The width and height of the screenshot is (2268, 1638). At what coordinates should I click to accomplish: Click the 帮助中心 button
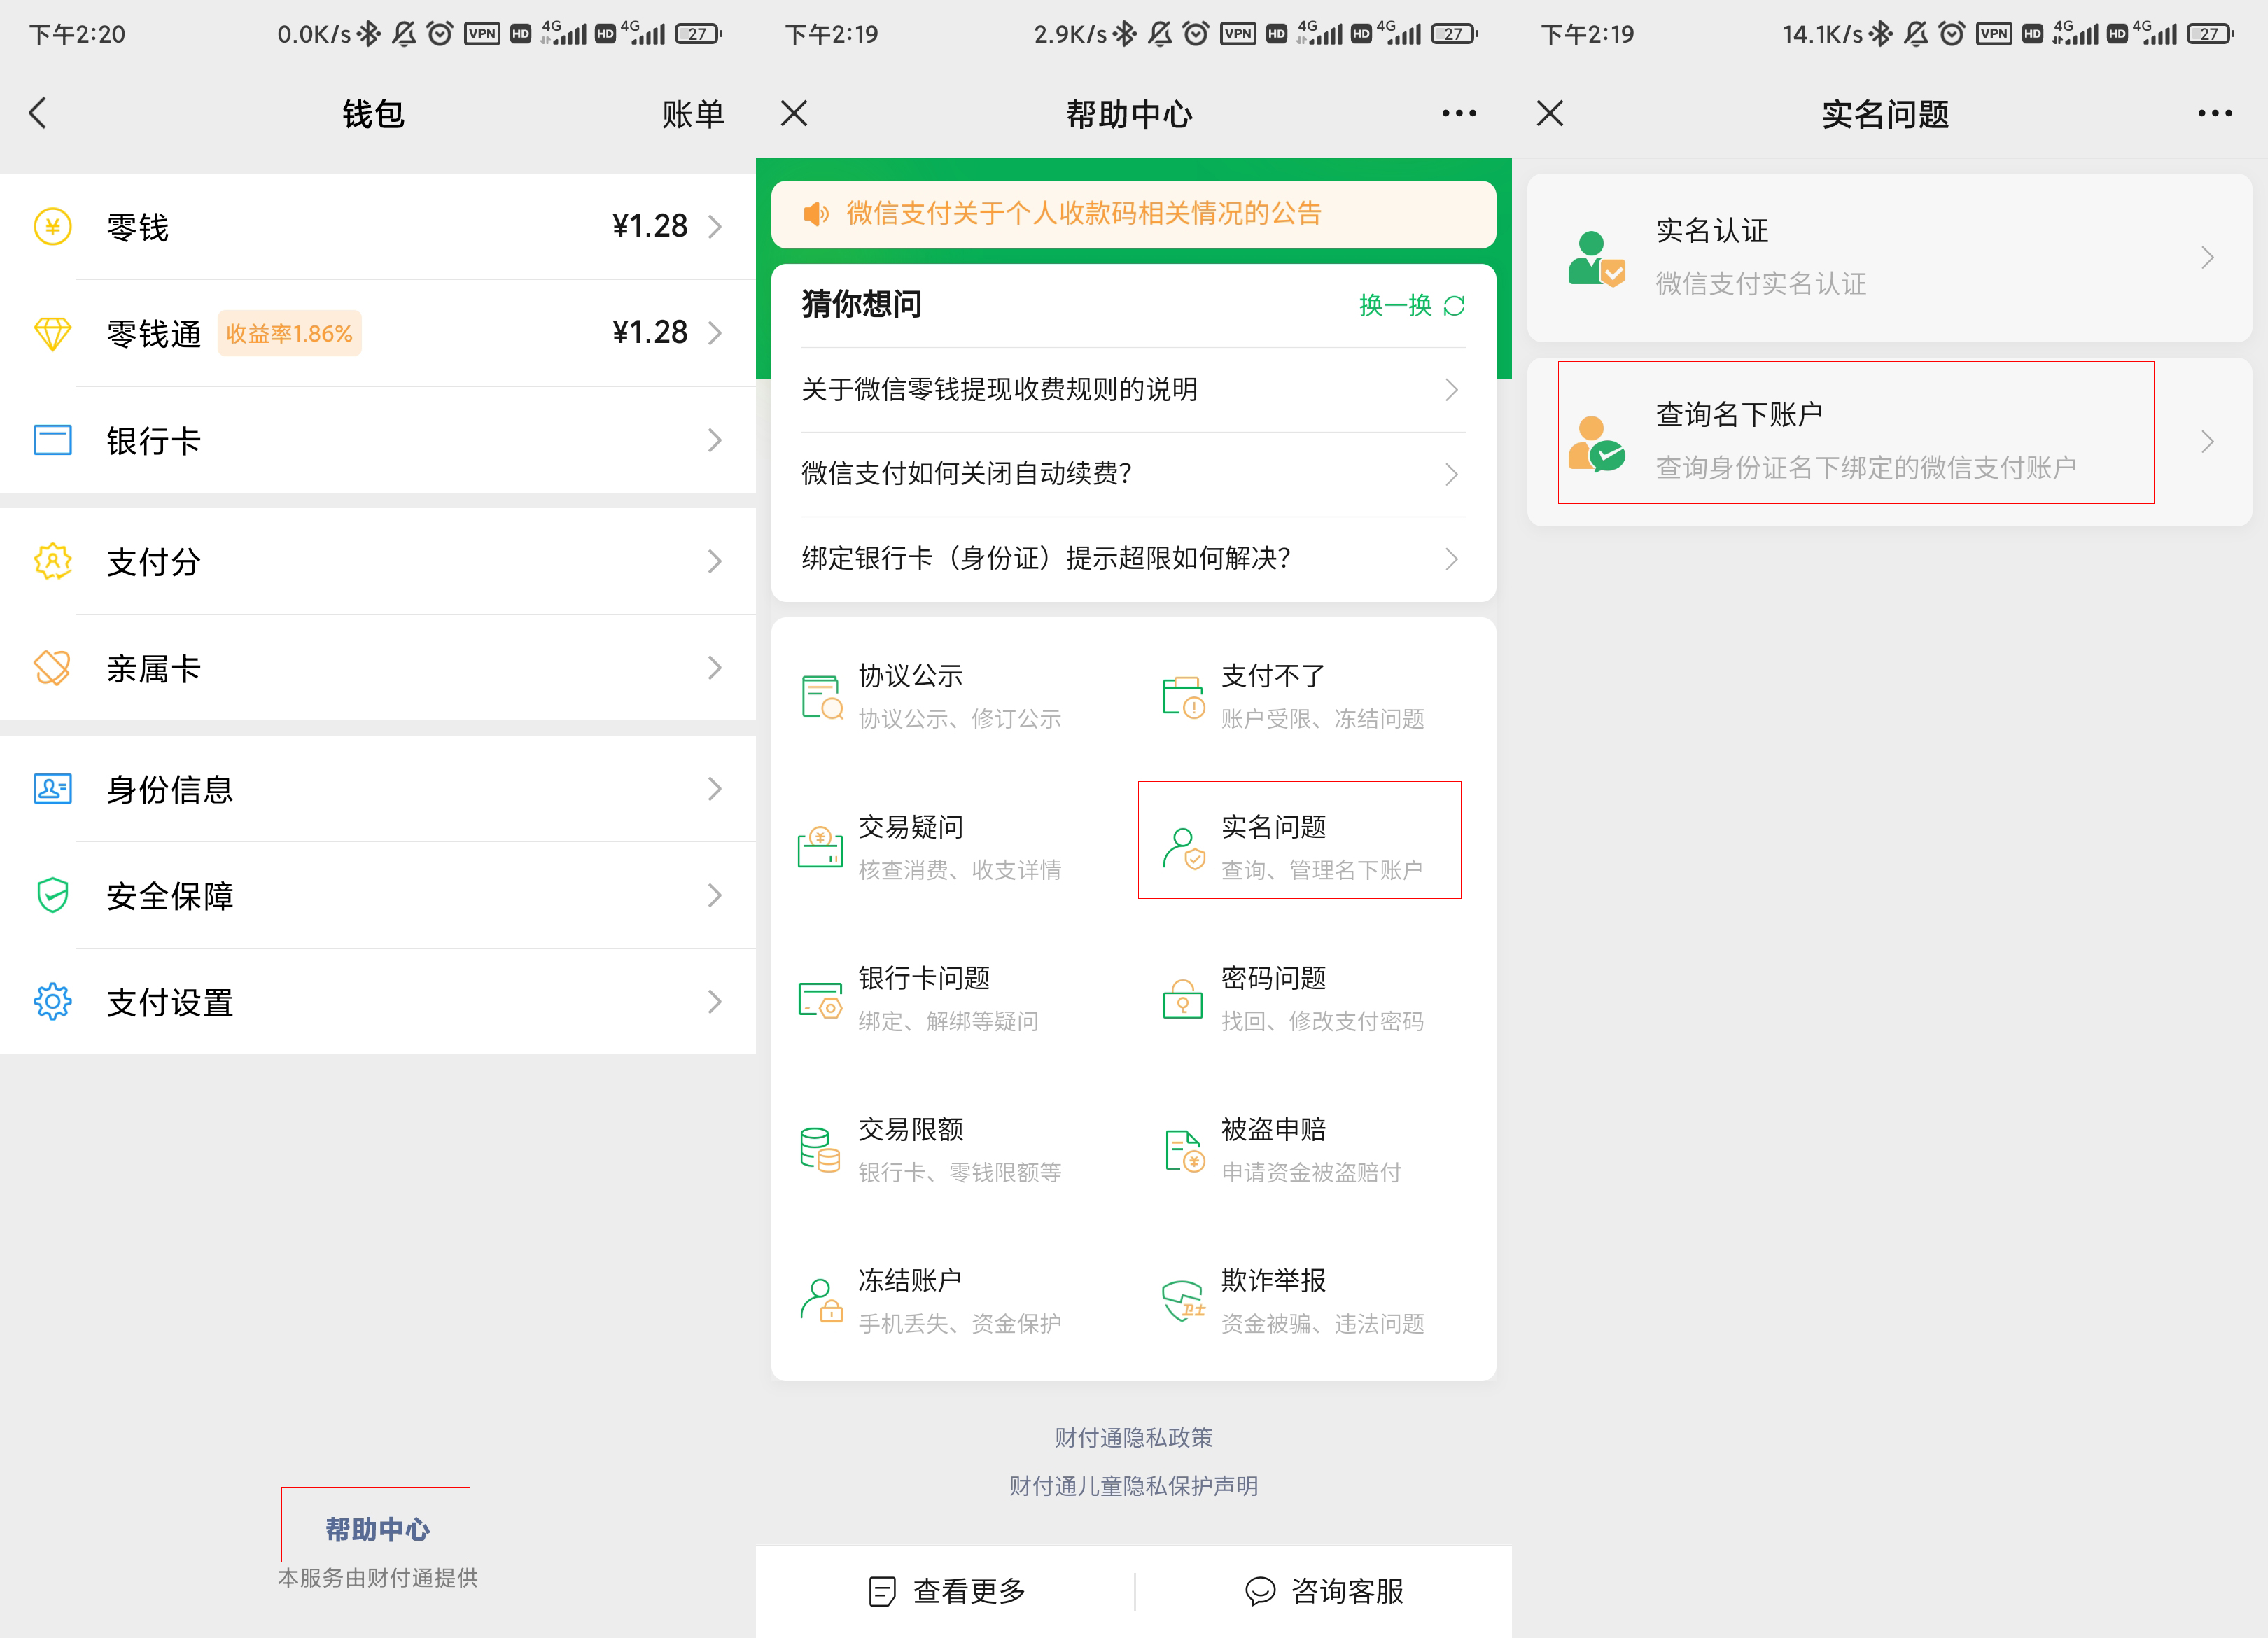tap(375, 1525)
